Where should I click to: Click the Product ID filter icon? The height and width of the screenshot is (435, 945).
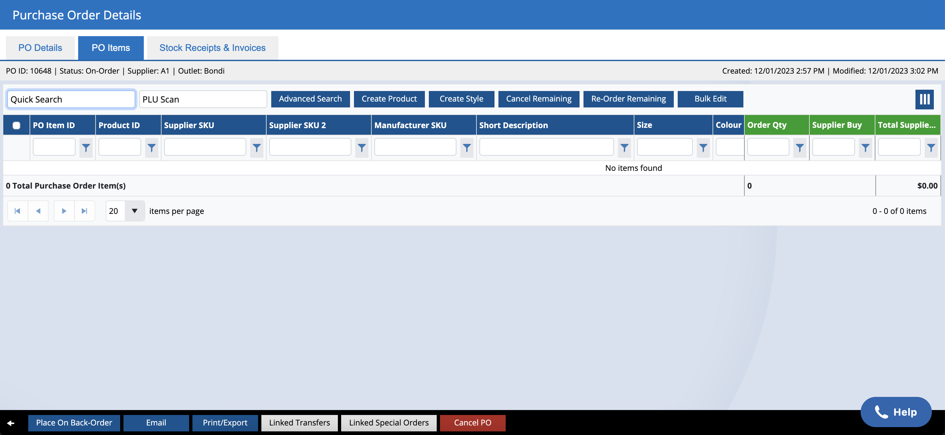click(151, 148)
